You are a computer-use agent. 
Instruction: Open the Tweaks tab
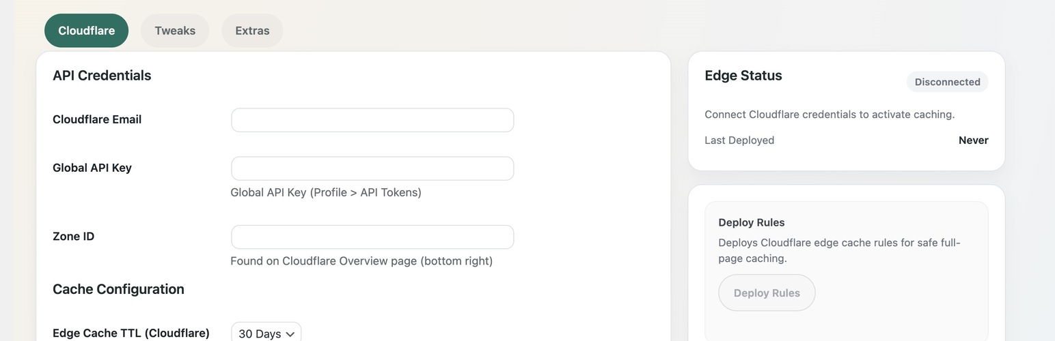[x=175, y=31]
